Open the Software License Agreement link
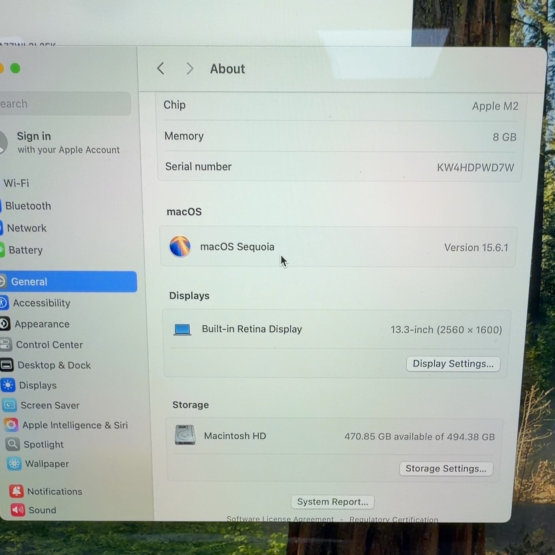555x555 pixels. pyautogui.click(x=280, y=519)
